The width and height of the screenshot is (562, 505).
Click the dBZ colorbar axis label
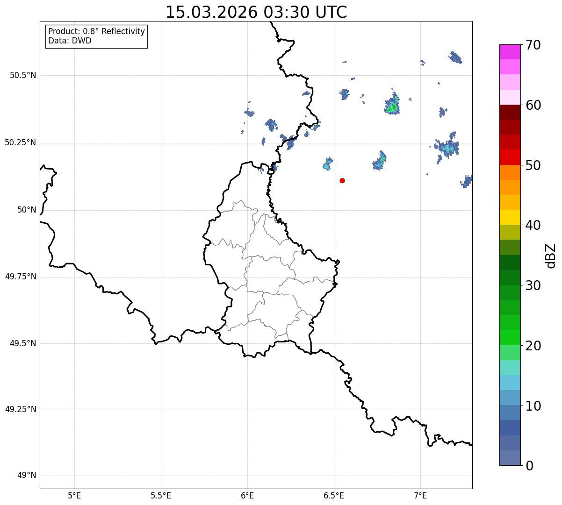point(551,255)
